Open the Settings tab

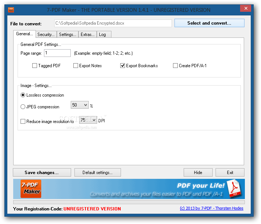67,35
